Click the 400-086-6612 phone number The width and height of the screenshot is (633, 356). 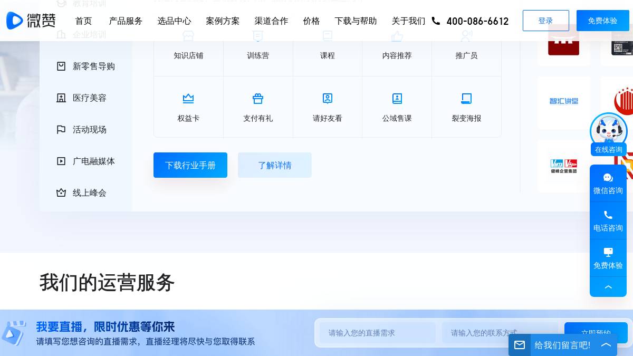click(477, 21)
